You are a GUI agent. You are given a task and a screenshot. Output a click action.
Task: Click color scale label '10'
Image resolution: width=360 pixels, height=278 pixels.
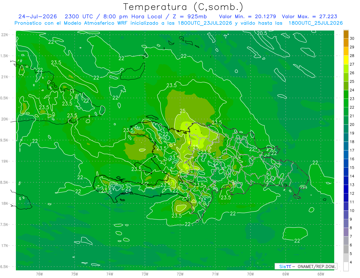(x=352, y=211)
